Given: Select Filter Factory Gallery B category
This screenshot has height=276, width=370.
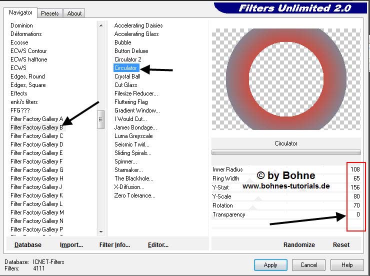Looking at the screenshot, I should 36,127.
